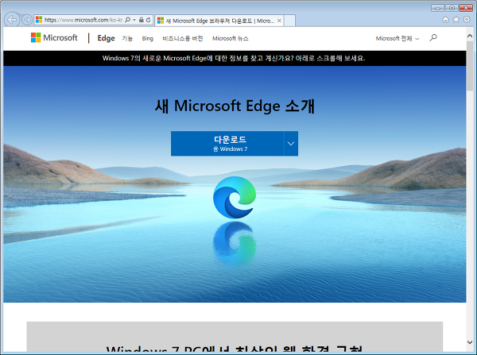Open Favorites with the star icon
The width and height of the screenshot is (477, 355).
pyautogui.click(x=456, y=20)
